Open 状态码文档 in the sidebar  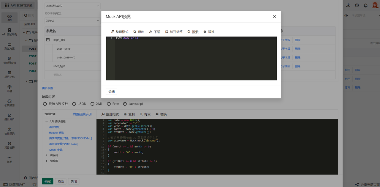pos(9,60)
